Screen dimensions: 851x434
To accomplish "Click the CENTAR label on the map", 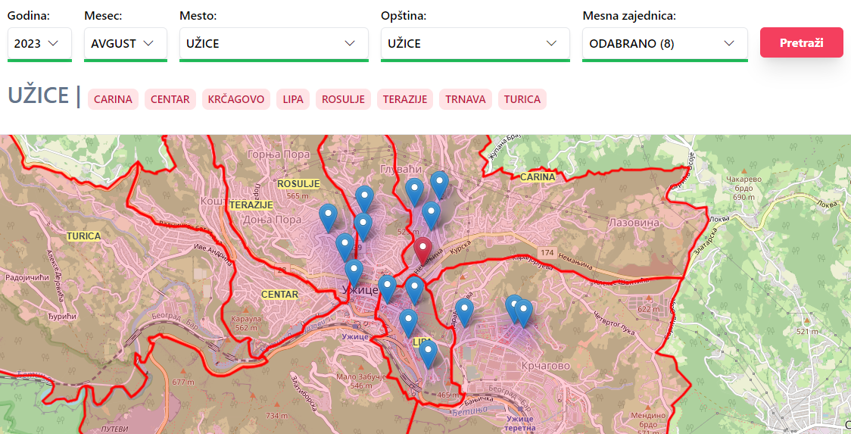I will 279,295.
